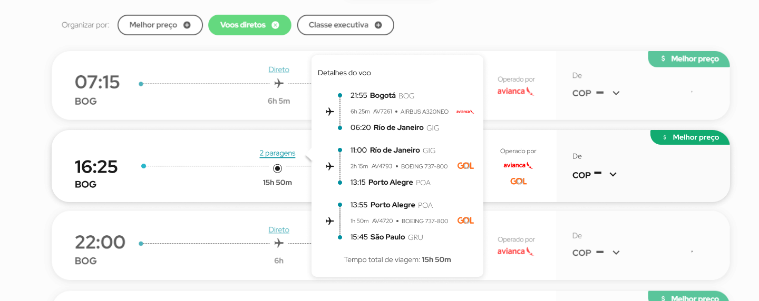Click the GOL logo on flight AV4793 segment
759x301 pixels.
[465, 166]
